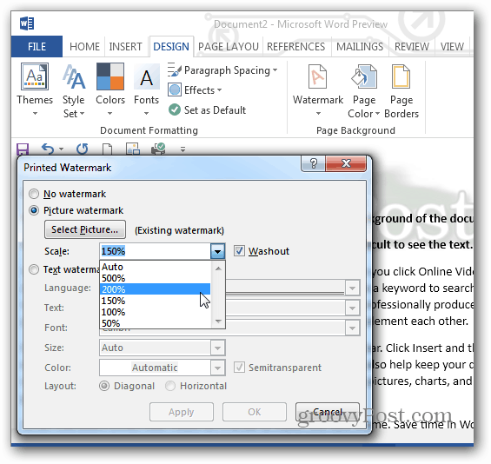Close the Printed Watermark dialog
The width and height of the screenshot is (491, 464).
[x=346, y=163]
